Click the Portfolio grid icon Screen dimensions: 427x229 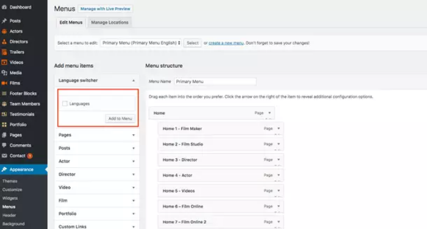pyautogui.click(x=4, y=125)
